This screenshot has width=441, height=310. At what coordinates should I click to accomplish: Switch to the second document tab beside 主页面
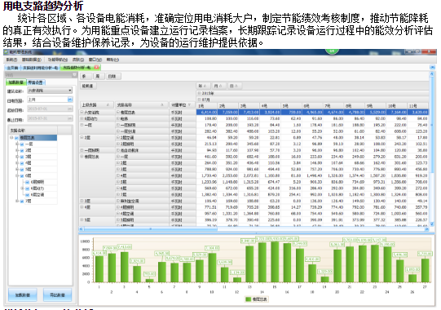[40, 68]
